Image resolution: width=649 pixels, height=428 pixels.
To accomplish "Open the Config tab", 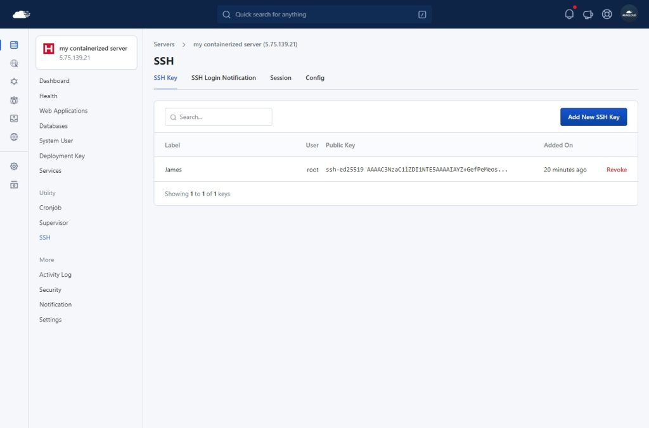I will (x=315, y=78).
